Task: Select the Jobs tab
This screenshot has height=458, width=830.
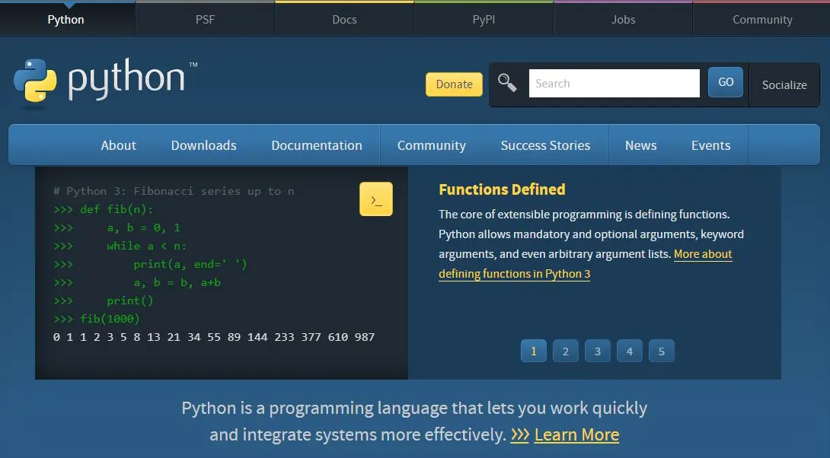Action: point(622,19)
